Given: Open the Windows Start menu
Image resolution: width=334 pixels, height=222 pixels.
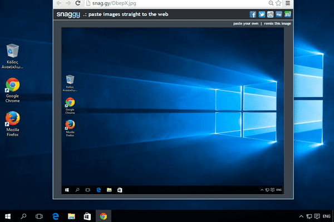Looking at the screenshot, I should [8, 215].
